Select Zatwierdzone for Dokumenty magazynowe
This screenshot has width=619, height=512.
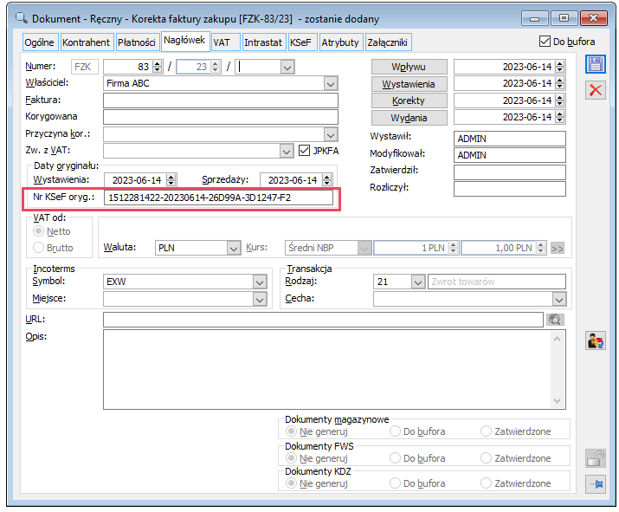pyautogui.click(x=486, y=431)
